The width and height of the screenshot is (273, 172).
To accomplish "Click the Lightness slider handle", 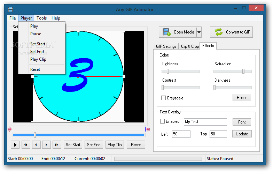I will click(x=168, y=71).
